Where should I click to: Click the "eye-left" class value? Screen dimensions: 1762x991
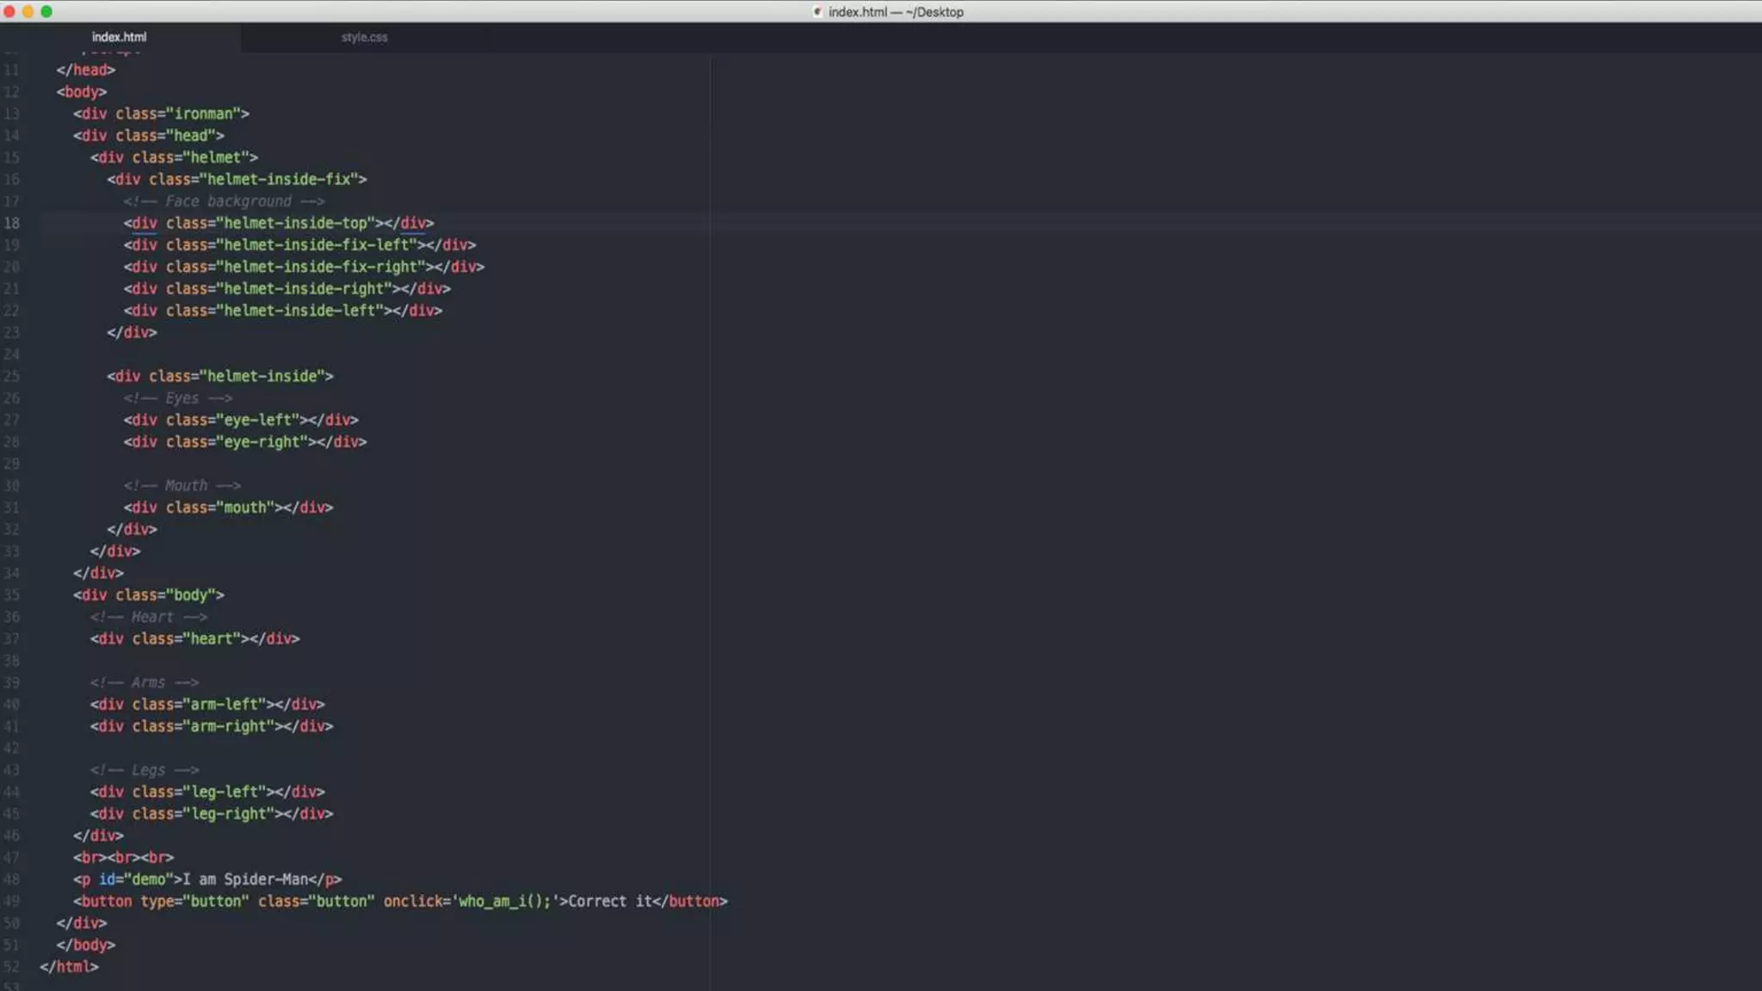[257, 420]
